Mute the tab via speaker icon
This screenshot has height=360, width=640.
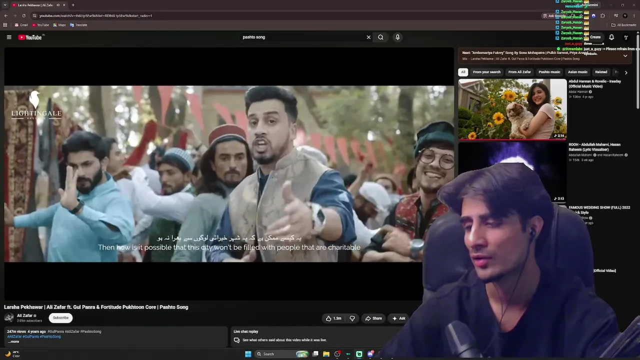coord(58,5)
